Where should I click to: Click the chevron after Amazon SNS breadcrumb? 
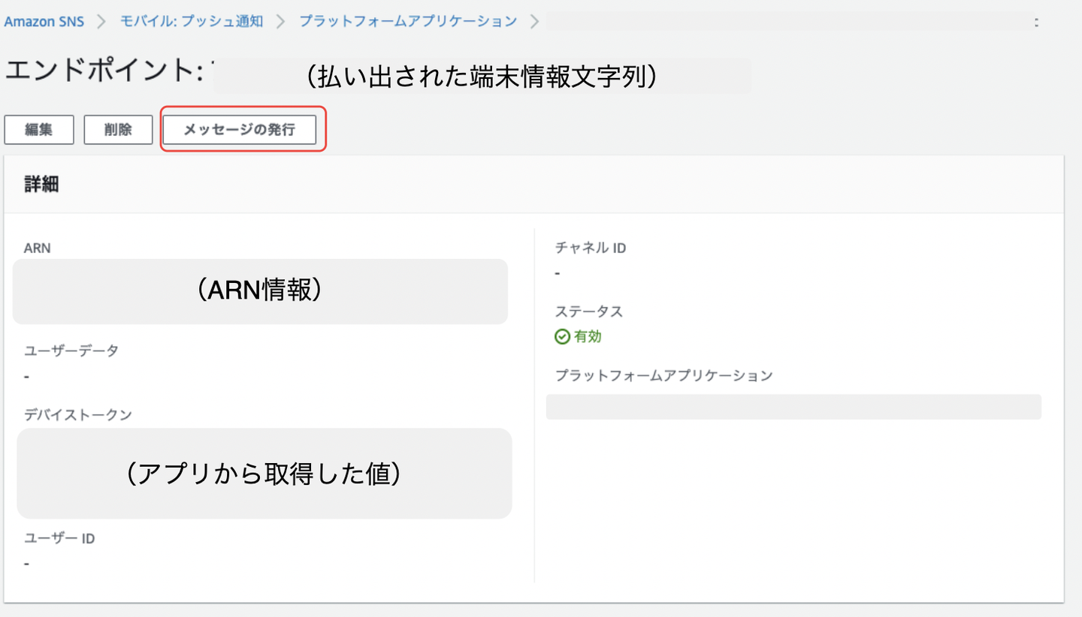point(102,21)
